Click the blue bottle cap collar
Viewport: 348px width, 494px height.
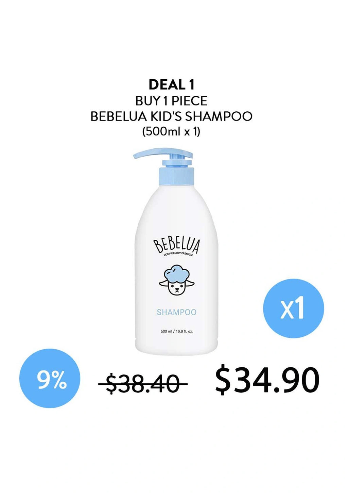(x=177, y=176)
